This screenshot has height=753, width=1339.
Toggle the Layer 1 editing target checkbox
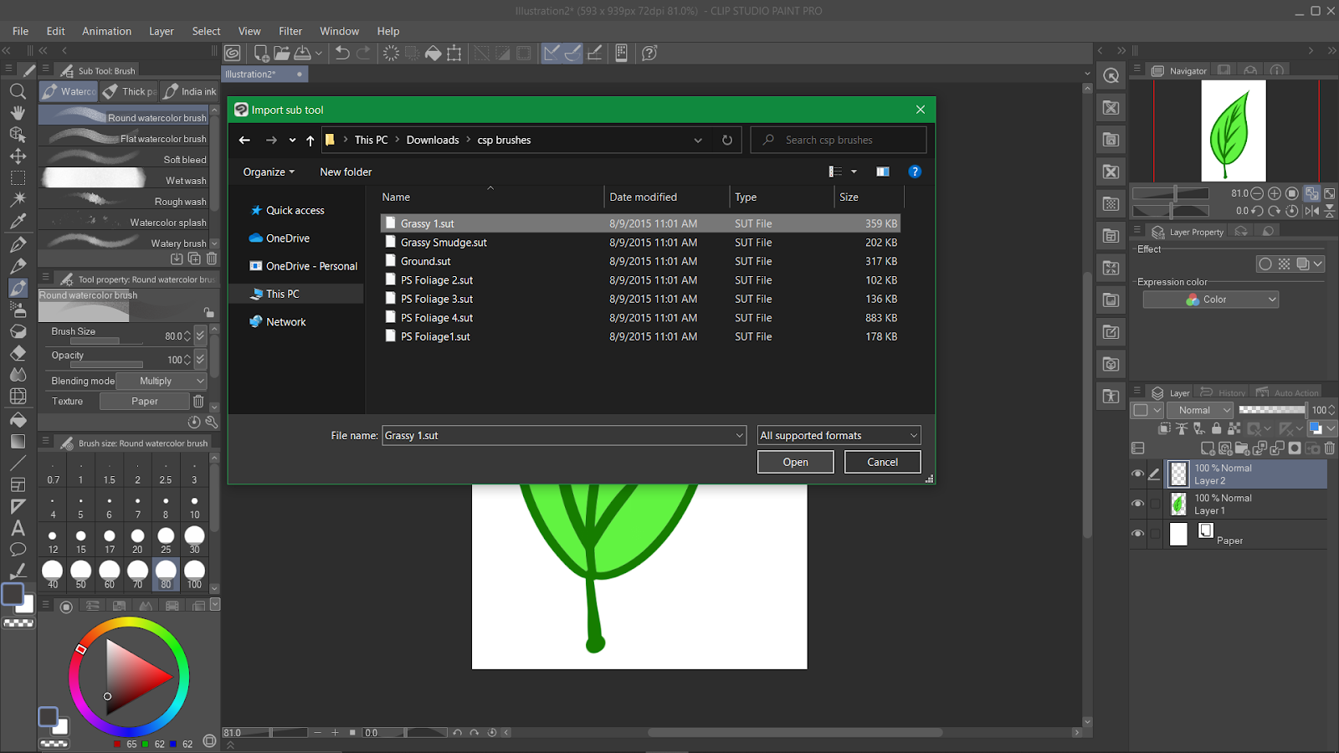point(1155,504)
